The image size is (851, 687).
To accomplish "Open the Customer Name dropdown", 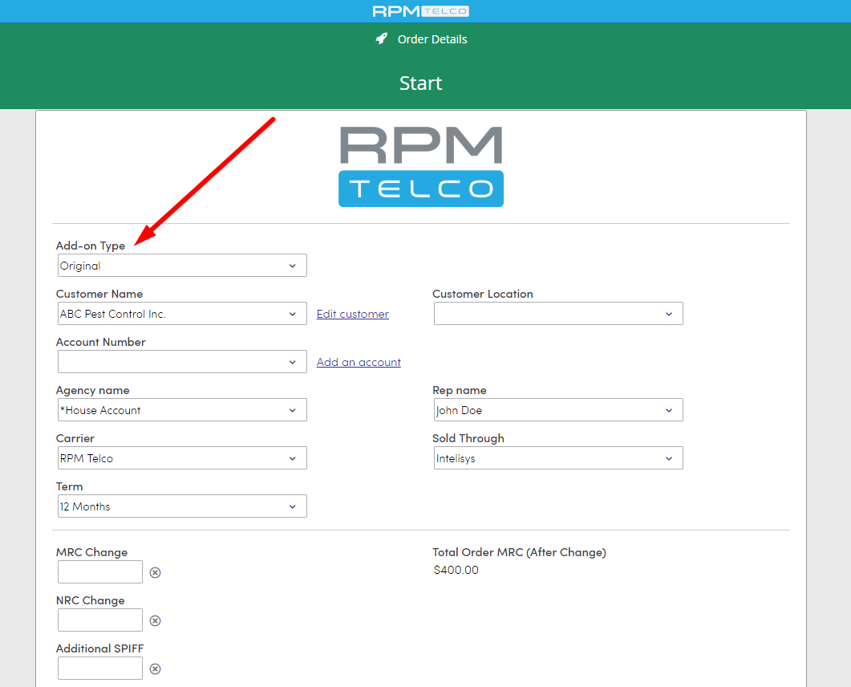I will coord(182,314).
